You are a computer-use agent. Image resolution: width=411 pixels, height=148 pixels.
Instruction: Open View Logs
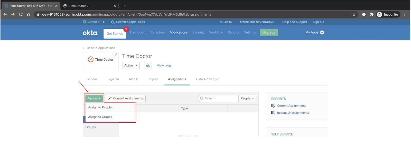pos(164,66)
